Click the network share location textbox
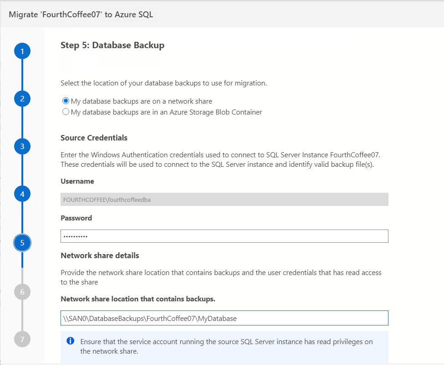444x365 pixels. point(224,318)
